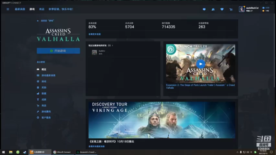The width and height of the screenshot is (276, 155).
Task: Click the 查看更多数据 link
Action: click(x=95, y=34)
